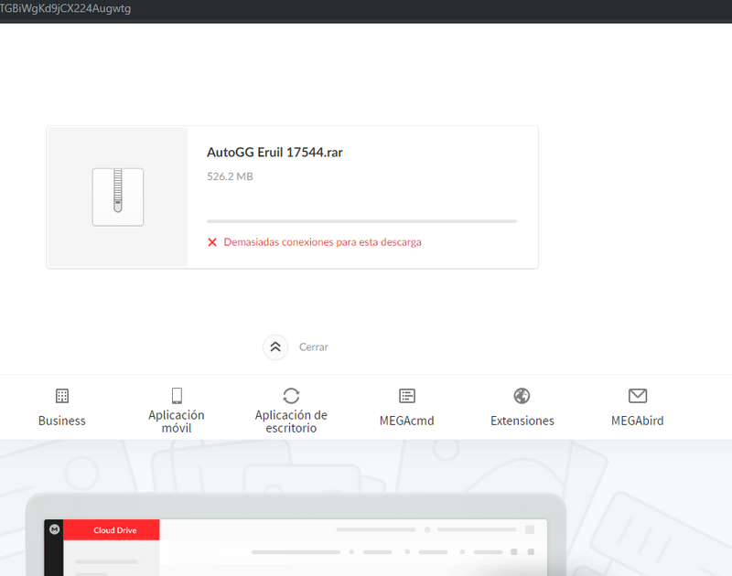Open the Business link
The width and height of the screenshot is (732, 576).
click(x=62, y=421)
